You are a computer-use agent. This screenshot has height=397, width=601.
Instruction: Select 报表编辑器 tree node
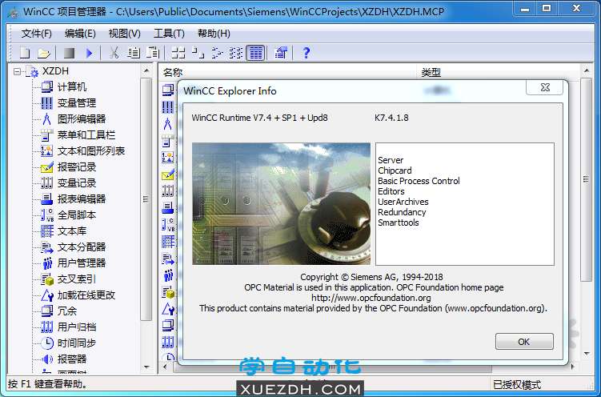pos(82,198)
